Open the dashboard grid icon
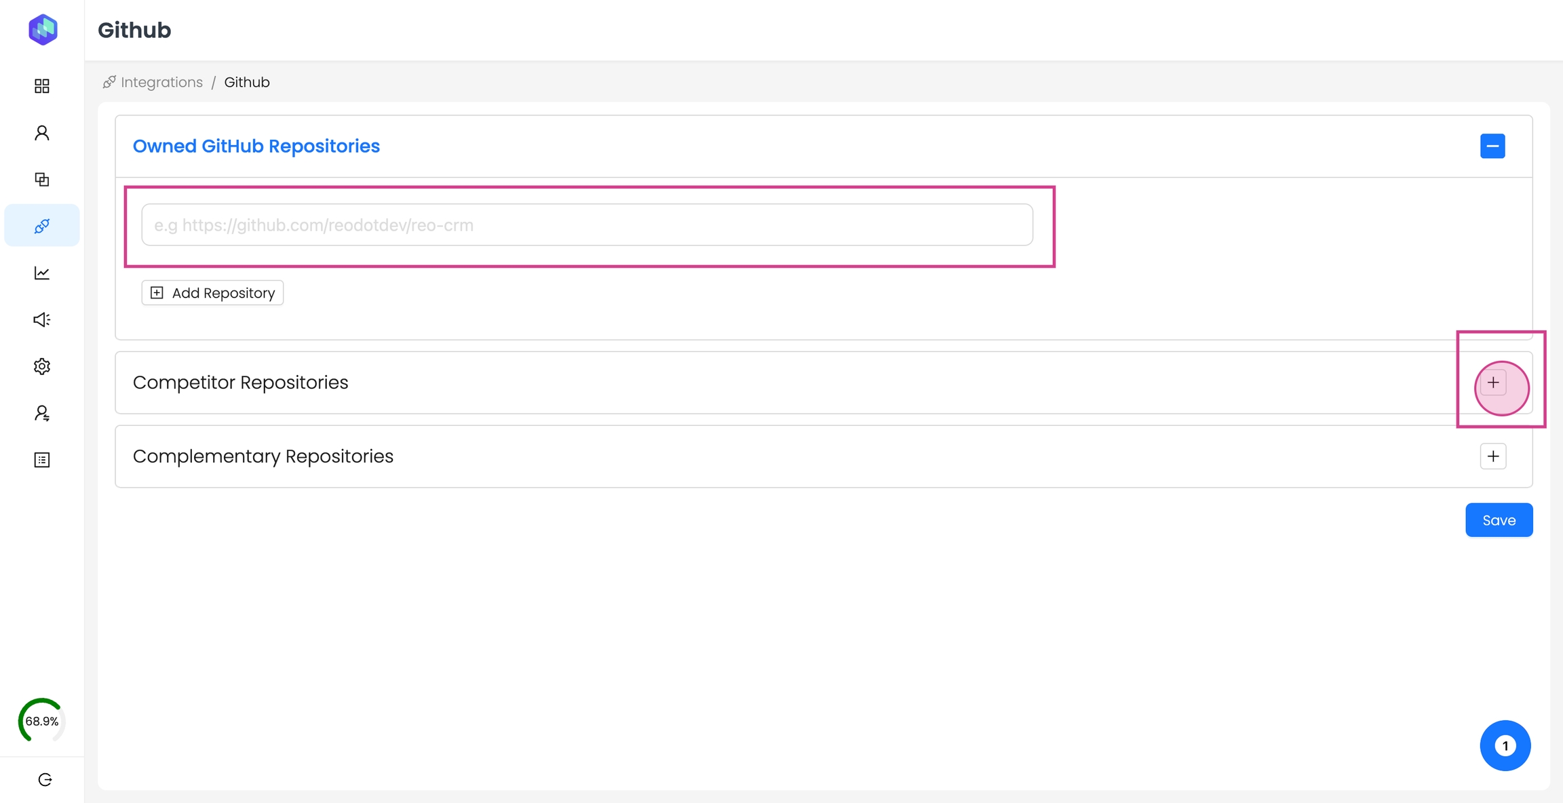The width and height of the screenshot is (1563, 803). pos(42,86)
